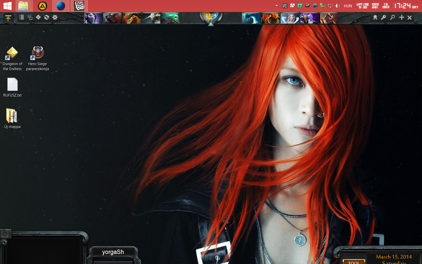Viewport: 422px width, 264px height.
Task: Select the Bristleback hero portrait
Action: [132, 18]
